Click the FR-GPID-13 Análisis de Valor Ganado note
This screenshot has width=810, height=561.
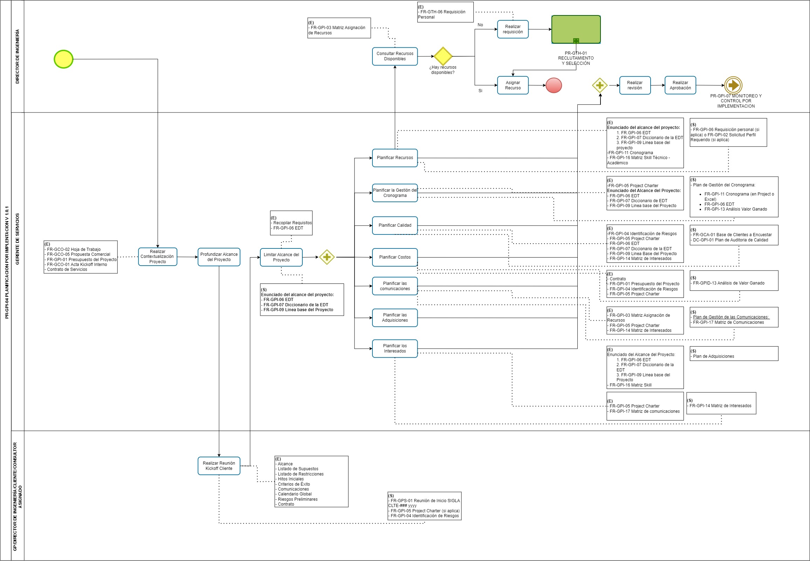coord(734,281)
